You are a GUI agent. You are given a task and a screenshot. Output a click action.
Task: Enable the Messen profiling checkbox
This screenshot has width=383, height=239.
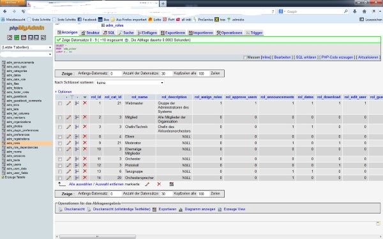pos(245,57)
